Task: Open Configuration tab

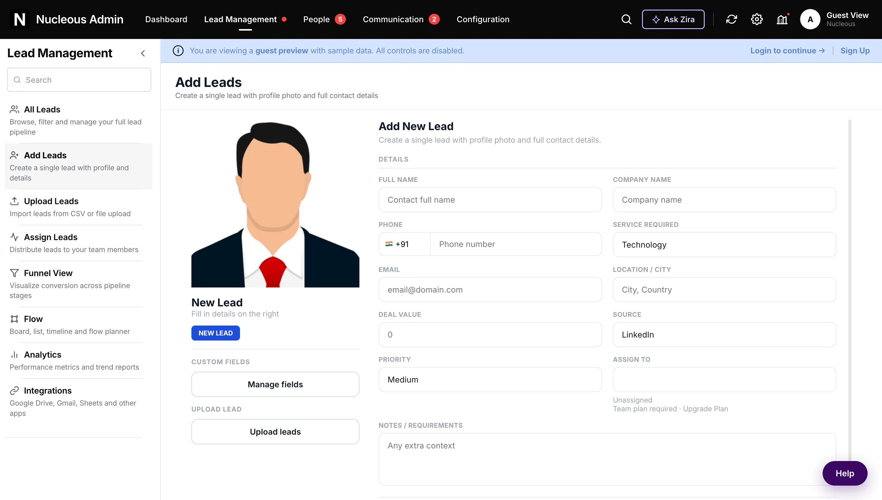Action: point(483,19)
